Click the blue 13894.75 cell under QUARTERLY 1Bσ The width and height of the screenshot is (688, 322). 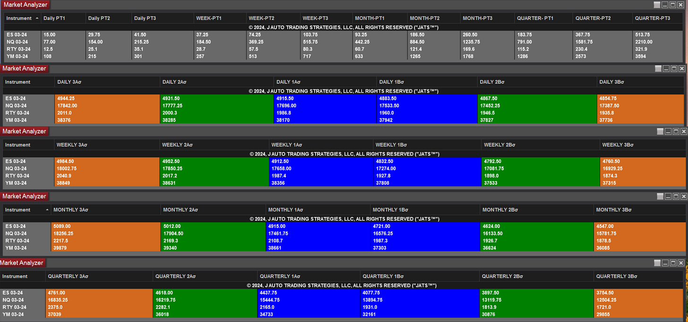(420, 300)
